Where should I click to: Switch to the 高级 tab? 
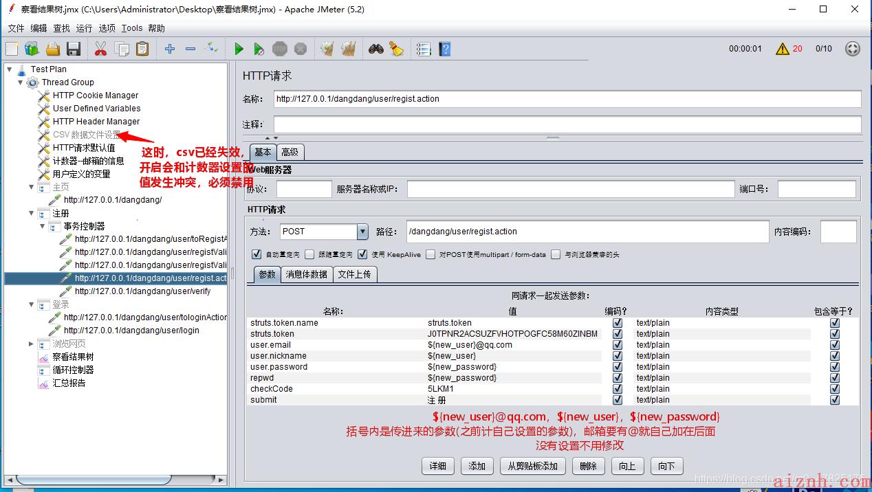[290, 152]
